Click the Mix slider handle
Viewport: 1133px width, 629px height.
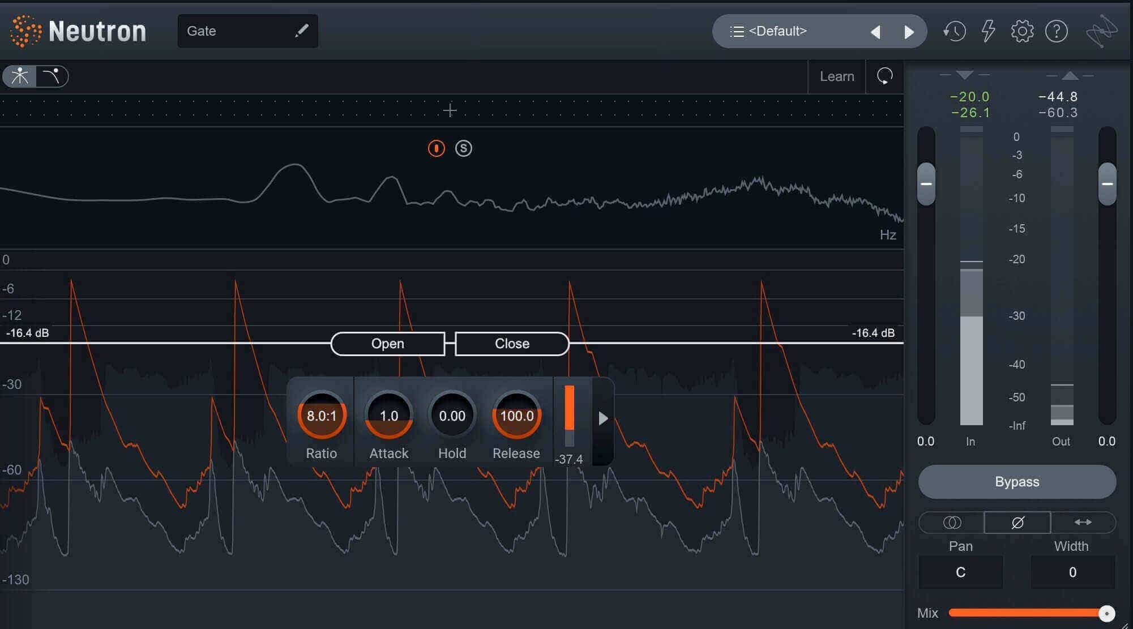pyautogui.click(x=1106, y=613)
